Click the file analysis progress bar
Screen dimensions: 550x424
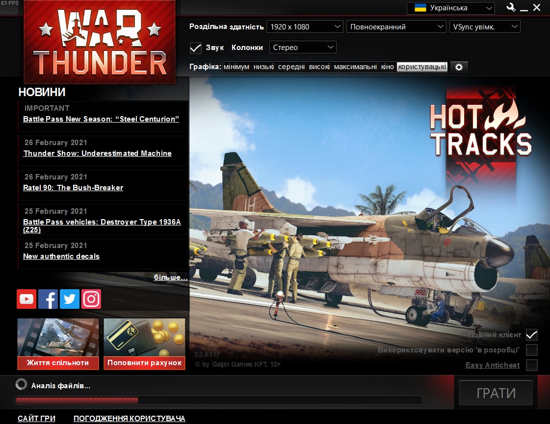point(218,400)
